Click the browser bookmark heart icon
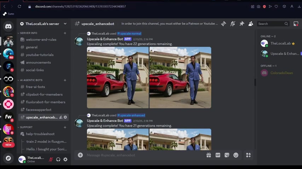The image size is (302, 169). (x=276, y=7)
